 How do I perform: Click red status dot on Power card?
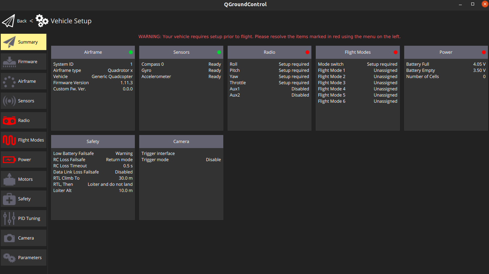click(x=484, y=52)
